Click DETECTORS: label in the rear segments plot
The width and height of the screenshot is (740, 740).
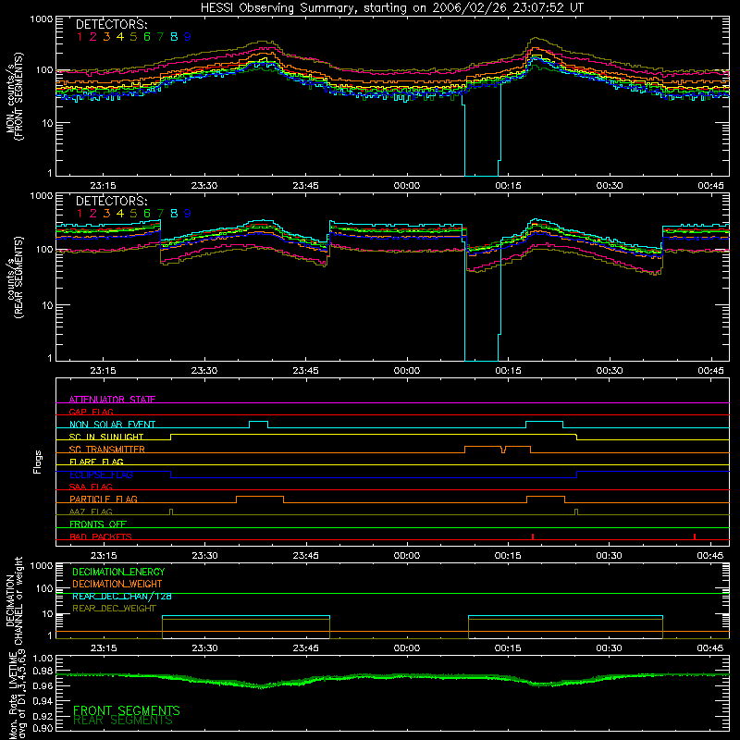[111, 201]
